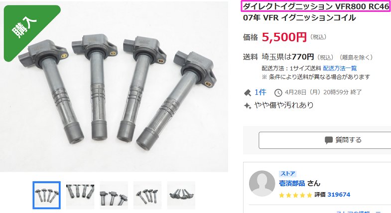
Task: Select the fourth thumbnail image
Action: click(x=147, y=195)
